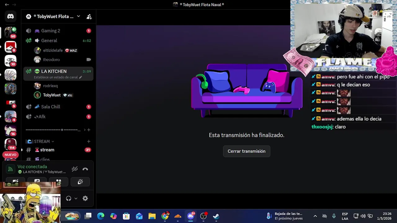Image resolution: width=397 pixels, height=223 pixels.
Task: Open the stream text channel
Action: pos(58,150)
